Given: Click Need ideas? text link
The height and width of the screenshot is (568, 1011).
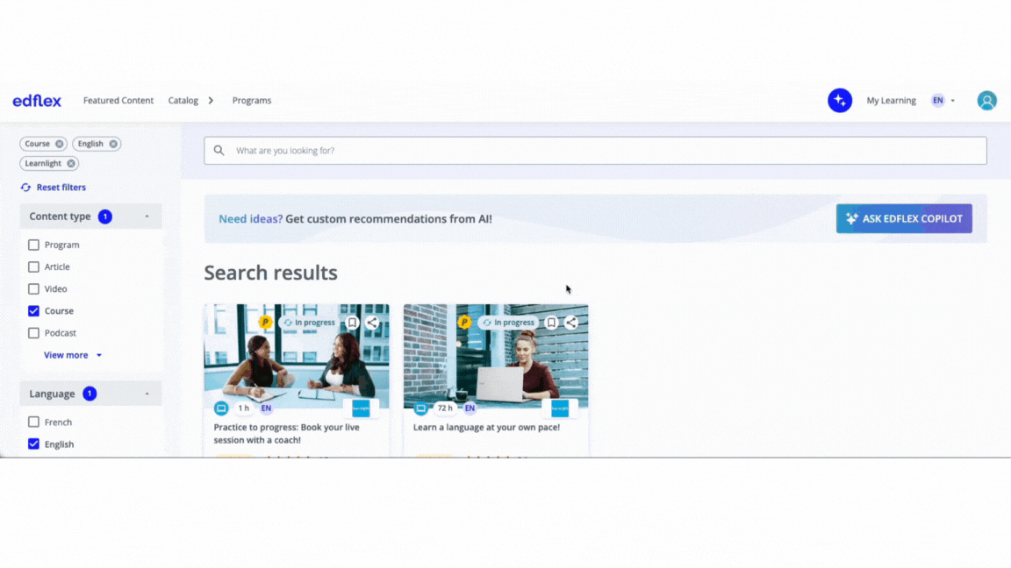Looking at the screenshot, I should (x=250, y=219).
